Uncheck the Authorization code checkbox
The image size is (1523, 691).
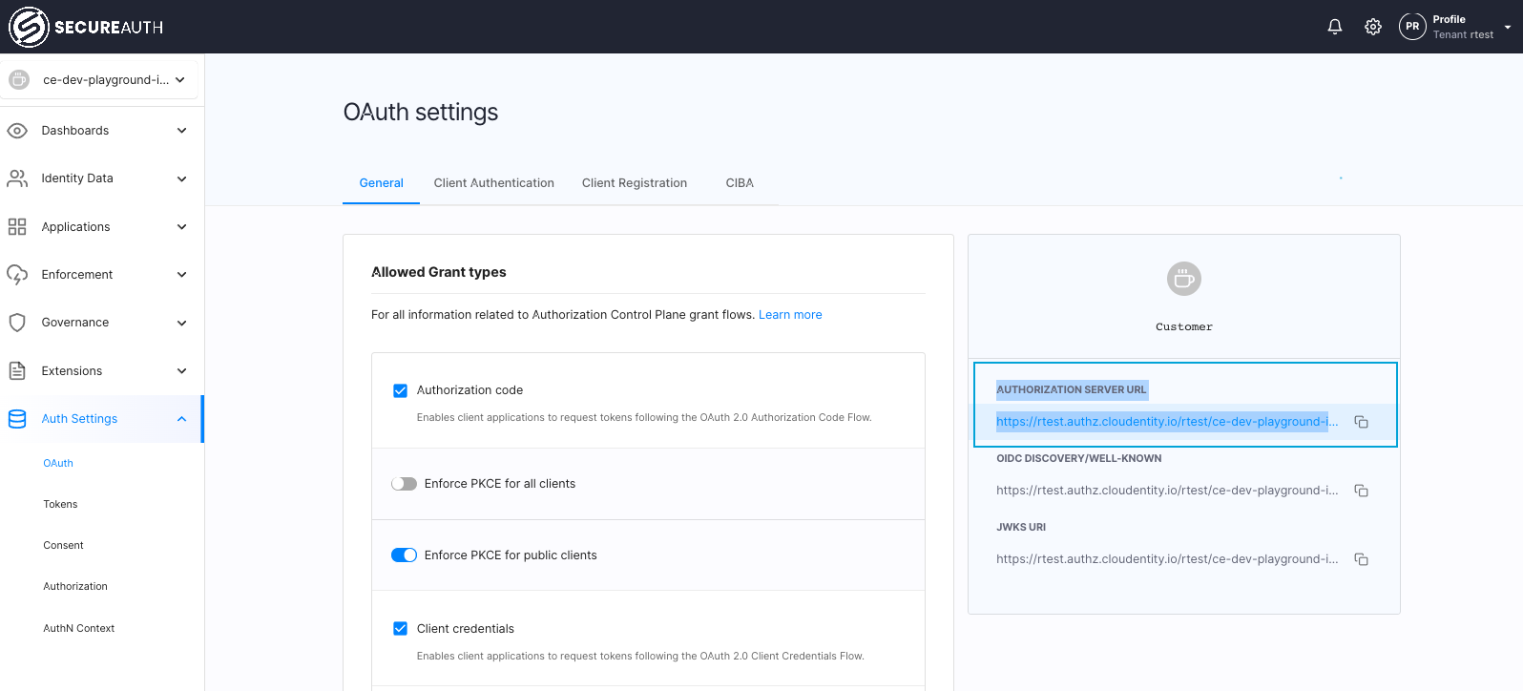click(x=401, y=390)
